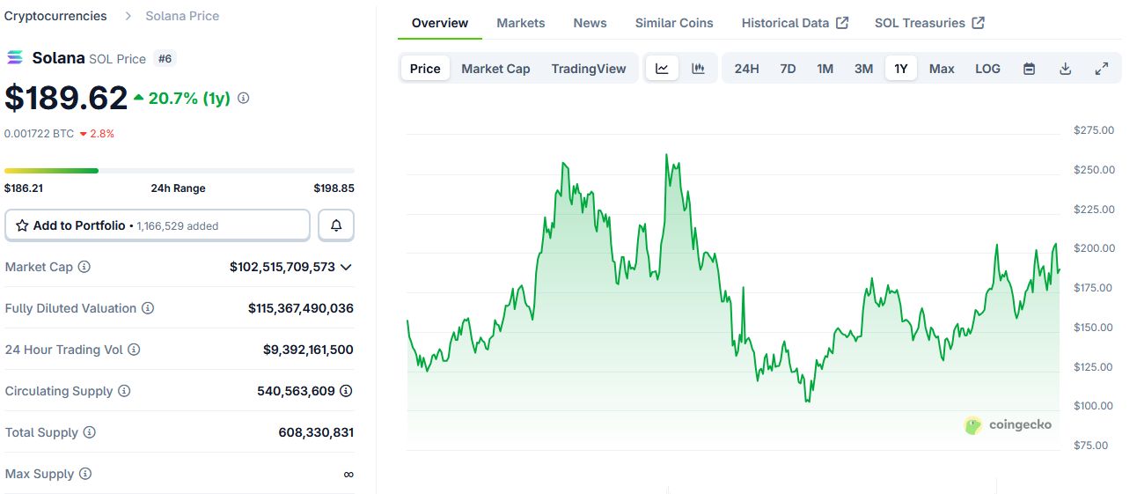This screenshot has width=1137, height=494.
Task: Open the Markets tab
Action: pos(521,23)
